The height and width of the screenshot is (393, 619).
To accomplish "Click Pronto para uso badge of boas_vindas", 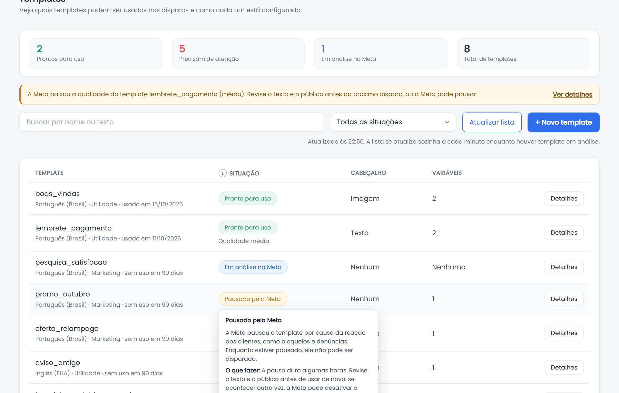I will pyautogui.click(x=248, y=198).
